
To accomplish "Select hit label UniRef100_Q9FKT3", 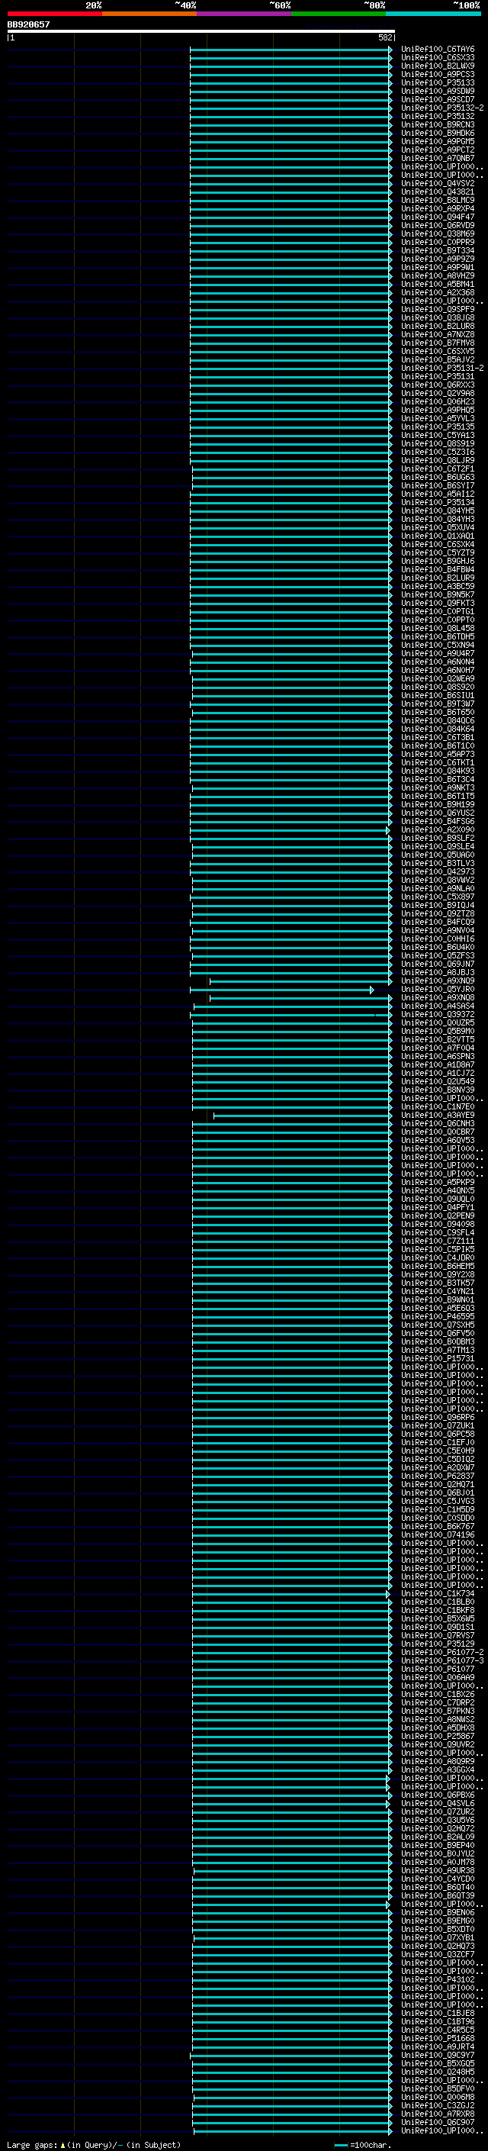I will tap(438, 603).
